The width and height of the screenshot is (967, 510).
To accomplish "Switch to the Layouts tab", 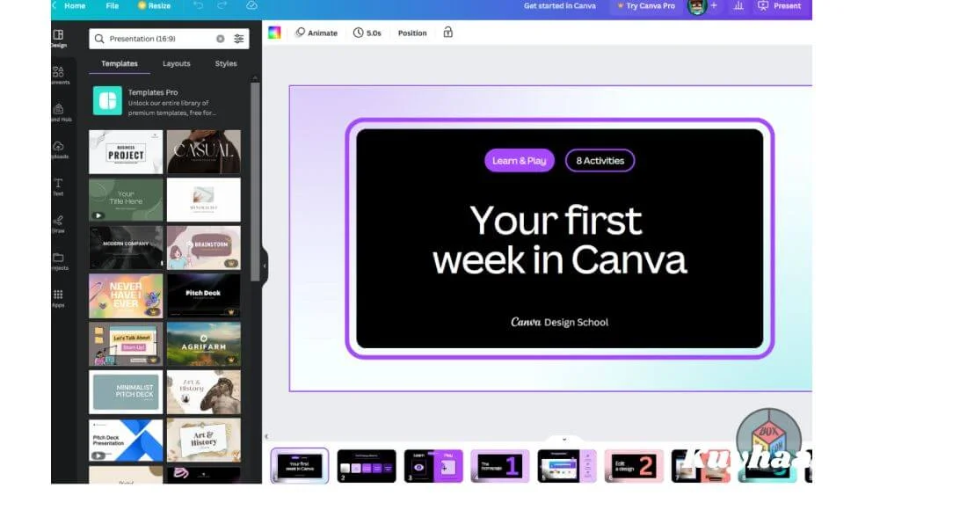I will tap(177, 63).
